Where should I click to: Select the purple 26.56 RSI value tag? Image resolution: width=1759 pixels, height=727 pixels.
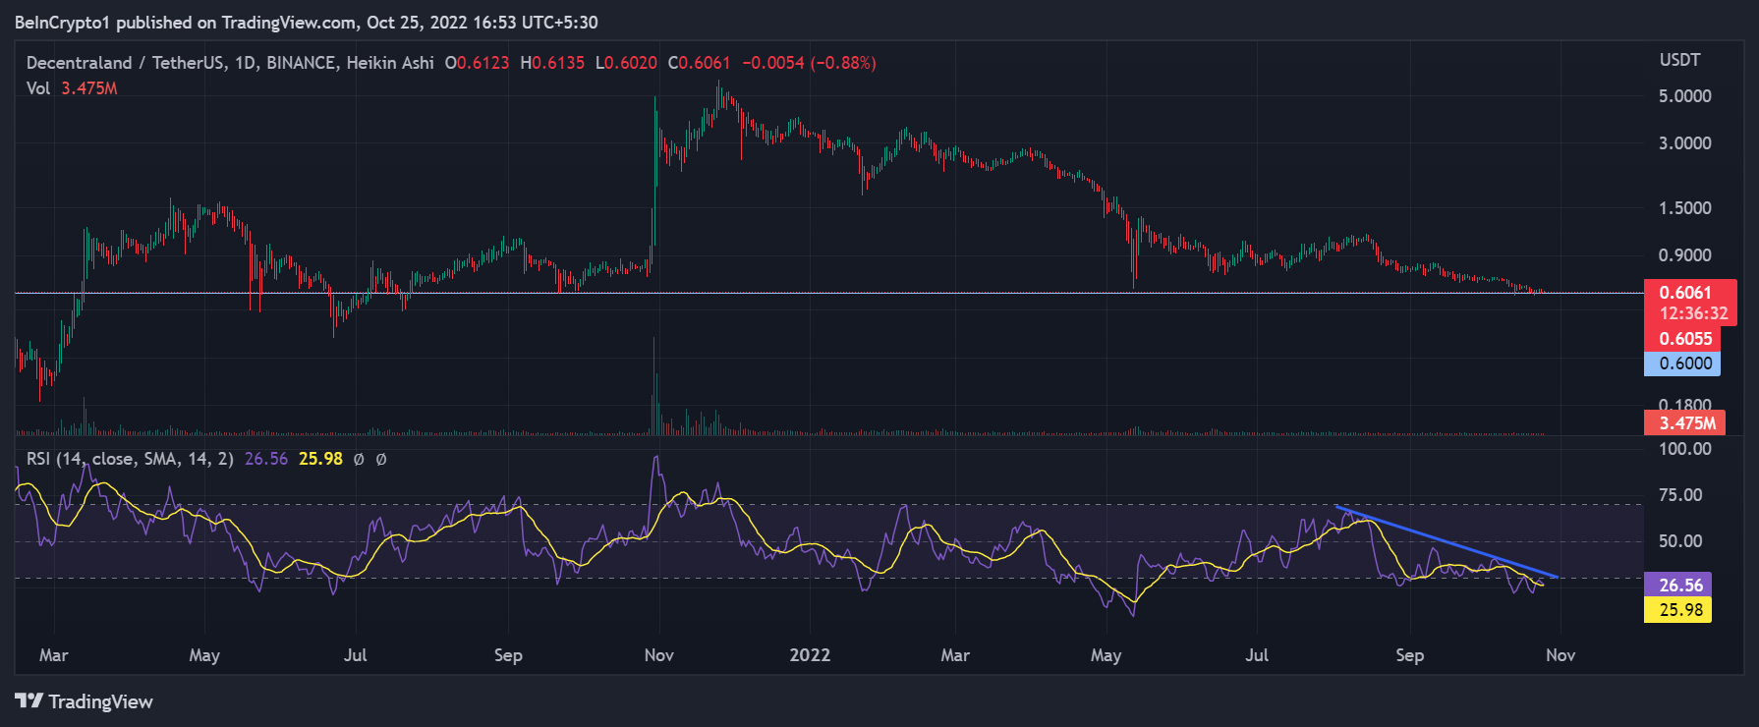1679,586
